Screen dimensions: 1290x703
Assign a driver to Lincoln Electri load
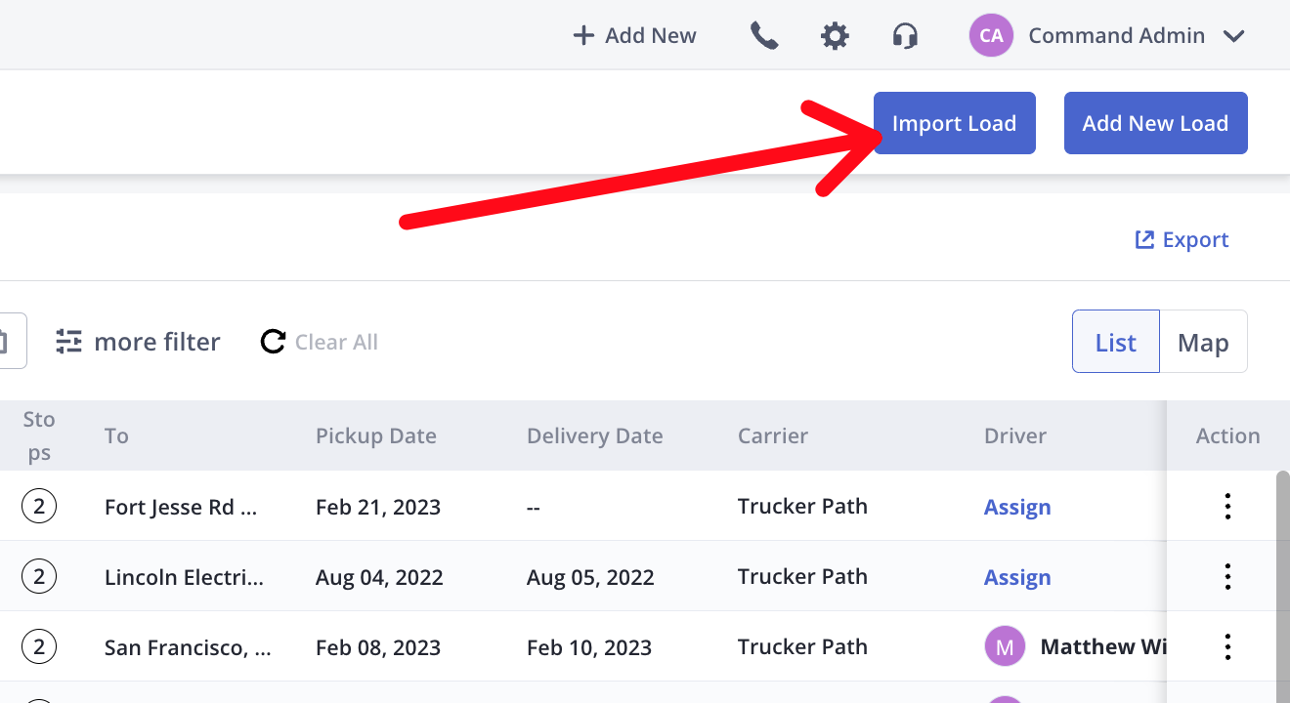[1017, 577]
